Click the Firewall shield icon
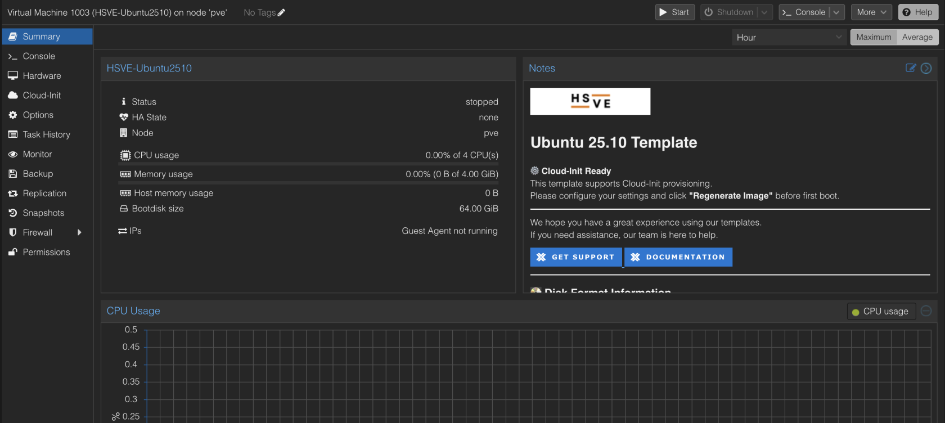The image size is (945, 423). tap(13, 232)
